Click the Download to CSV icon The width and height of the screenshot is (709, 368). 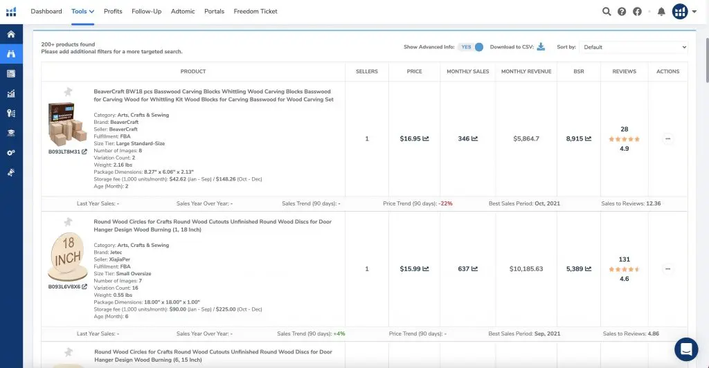pyautogui.click(x=541, y=47)
